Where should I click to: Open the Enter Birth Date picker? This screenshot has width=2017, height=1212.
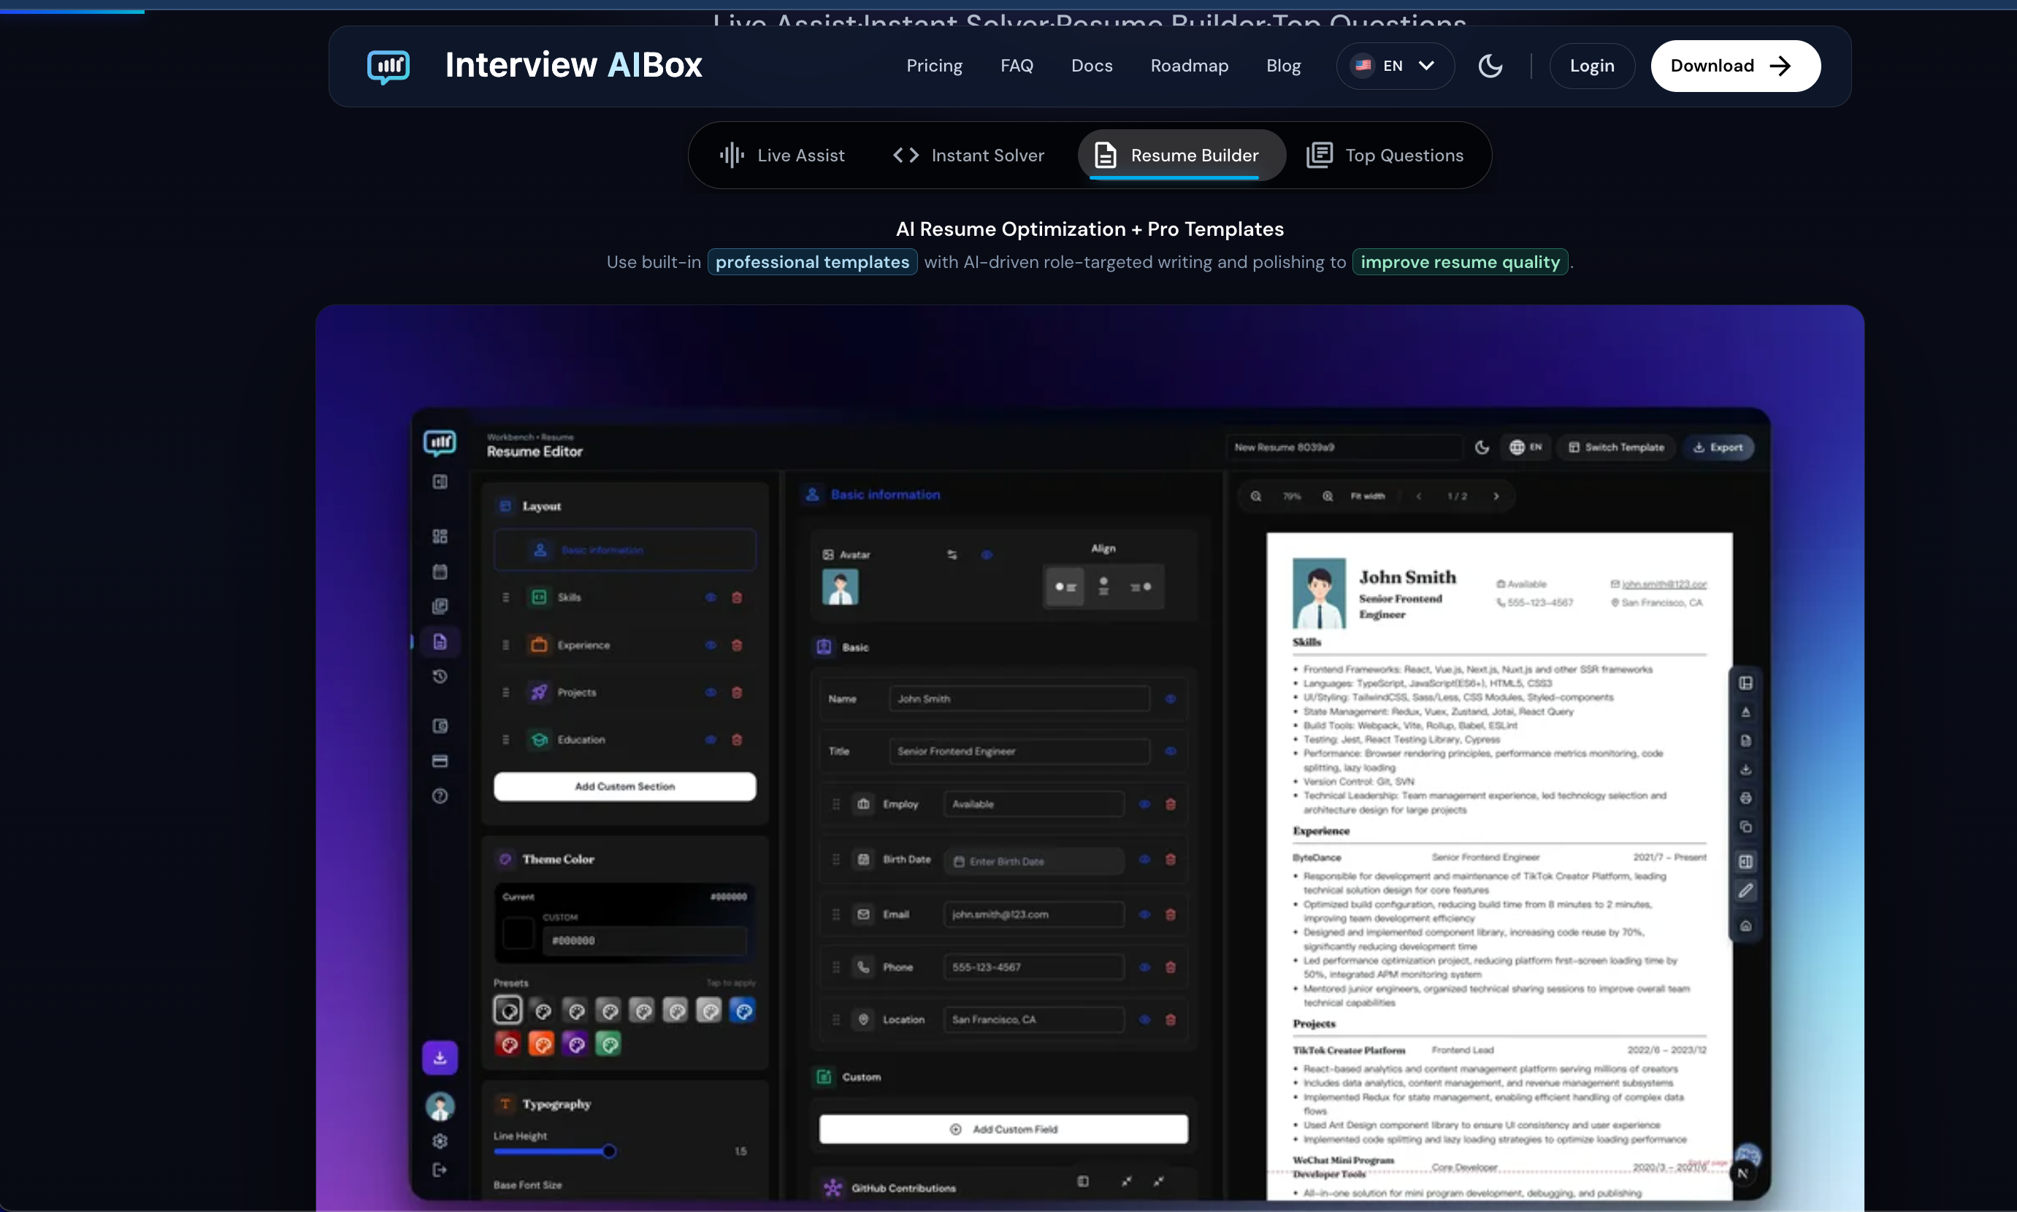tap(1033, 862)
